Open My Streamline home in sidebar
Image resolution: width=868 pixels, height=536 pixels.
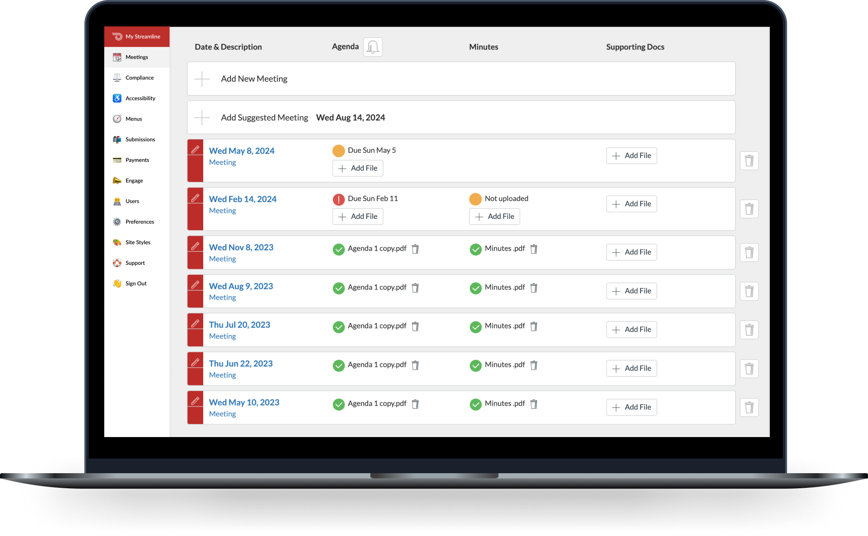[x=137, y=37]
